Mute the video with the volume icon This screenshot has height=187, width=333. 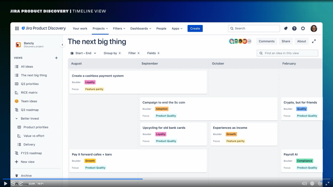[304, 183]
